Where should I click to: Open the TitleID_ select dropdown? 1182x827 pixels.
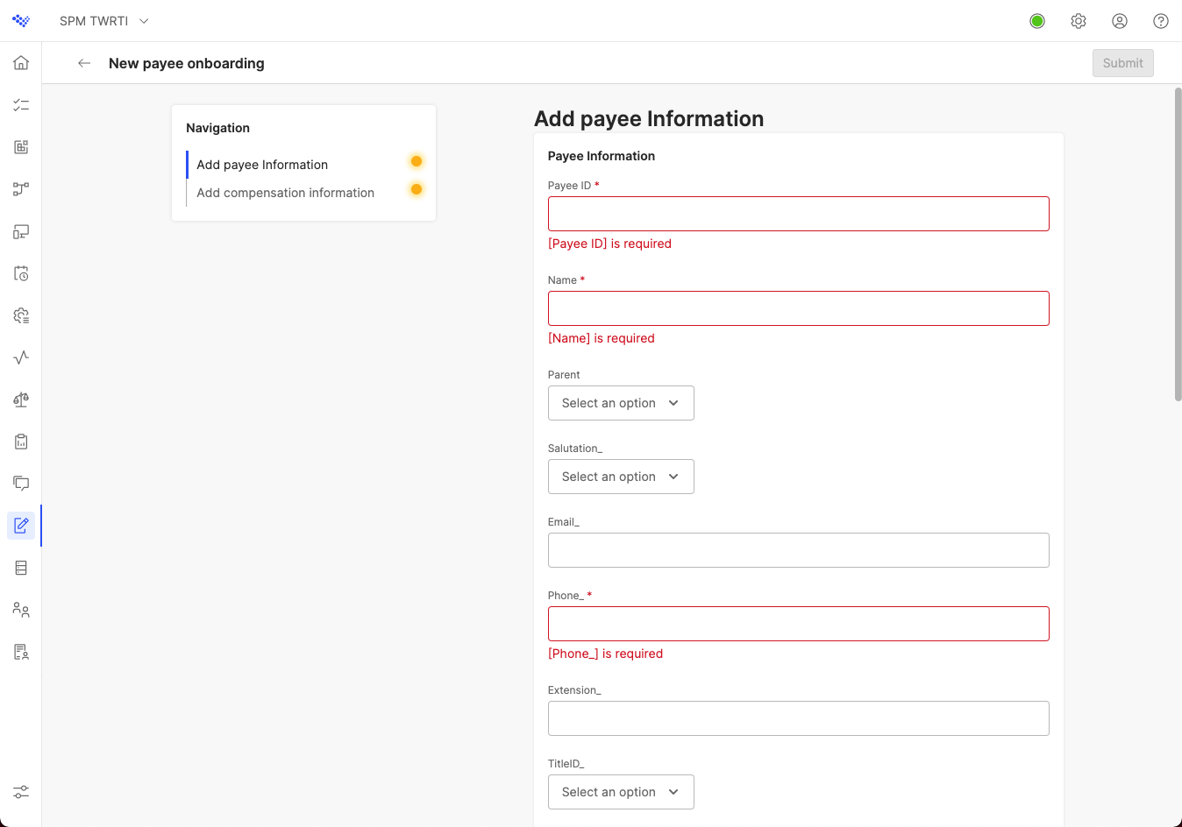(621, 792)
